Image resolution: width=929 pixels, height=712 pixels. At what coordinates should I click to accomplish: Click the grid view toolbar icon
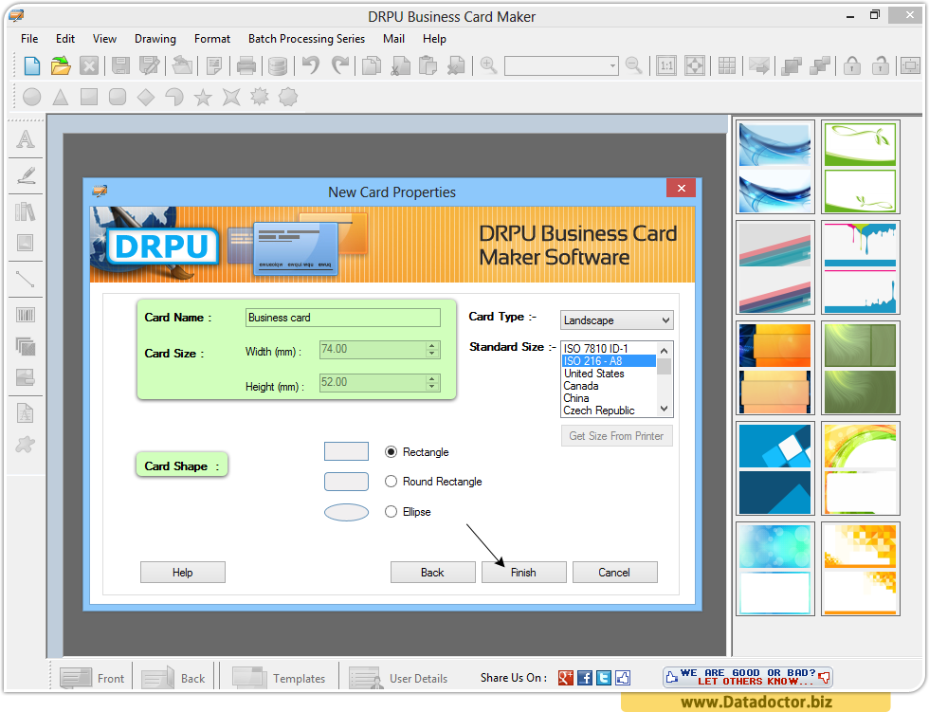coord(727,65)
